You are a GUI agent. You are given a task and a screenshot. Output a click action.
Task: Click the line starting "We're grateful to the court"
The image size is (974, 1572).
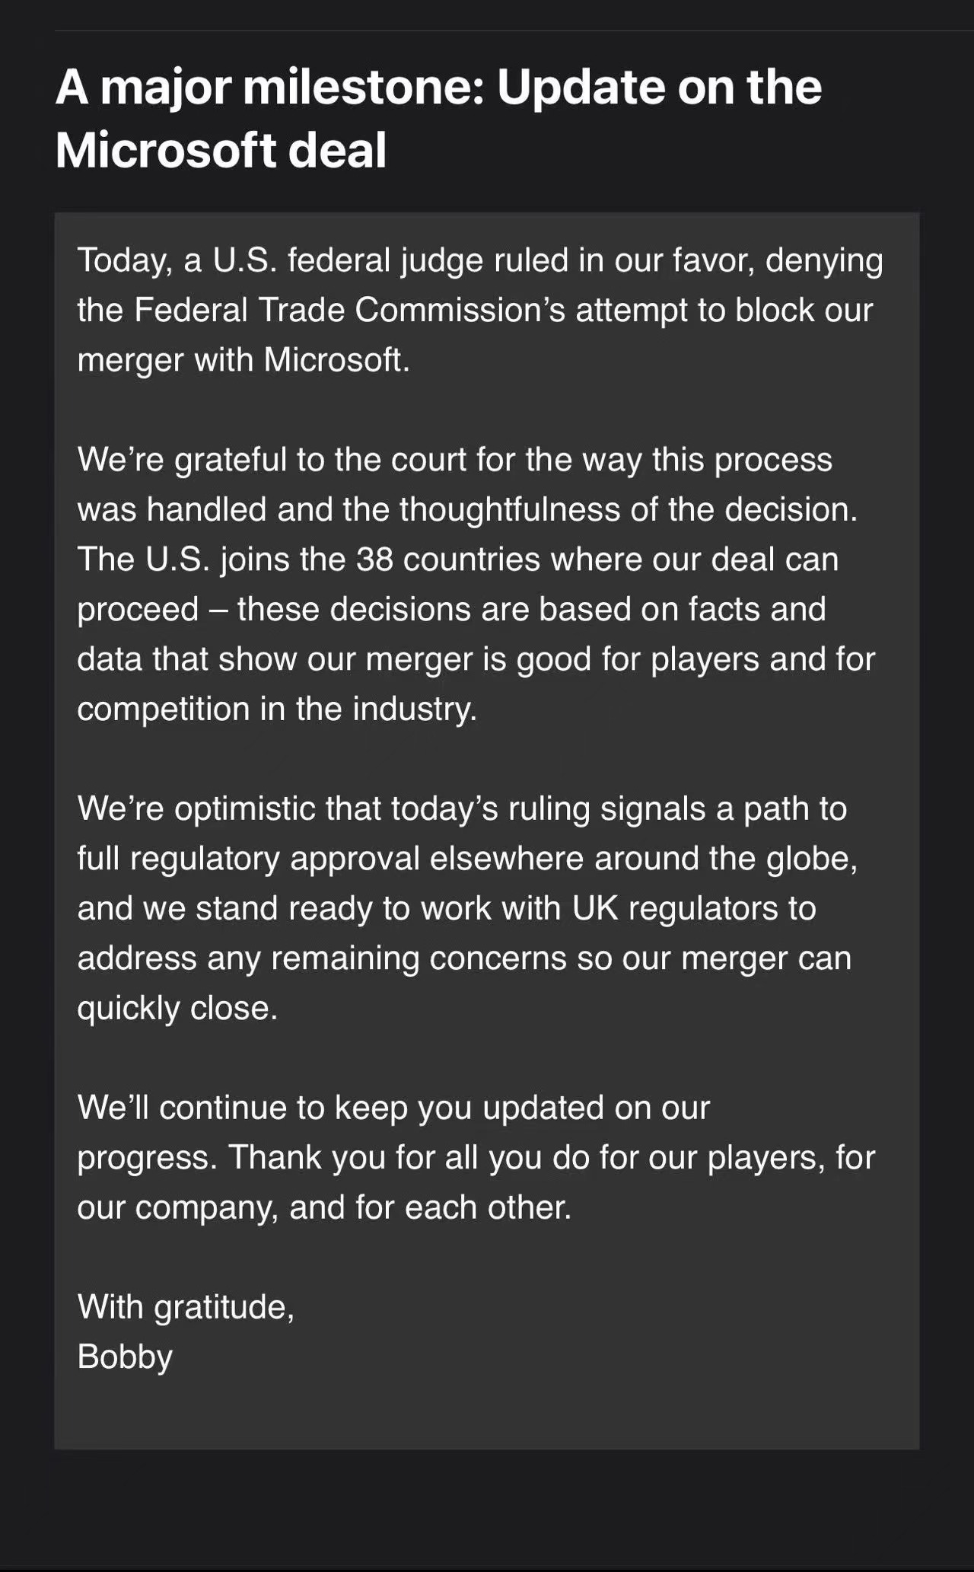coord(454,460)
